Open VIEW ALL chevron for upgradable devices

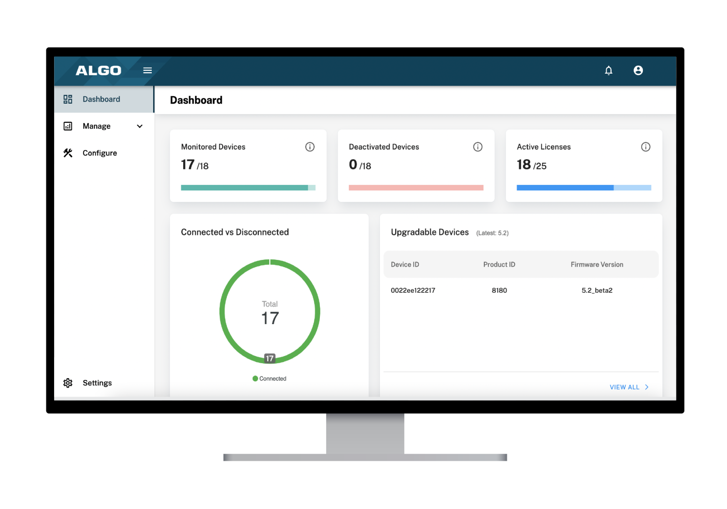[647, 387]
